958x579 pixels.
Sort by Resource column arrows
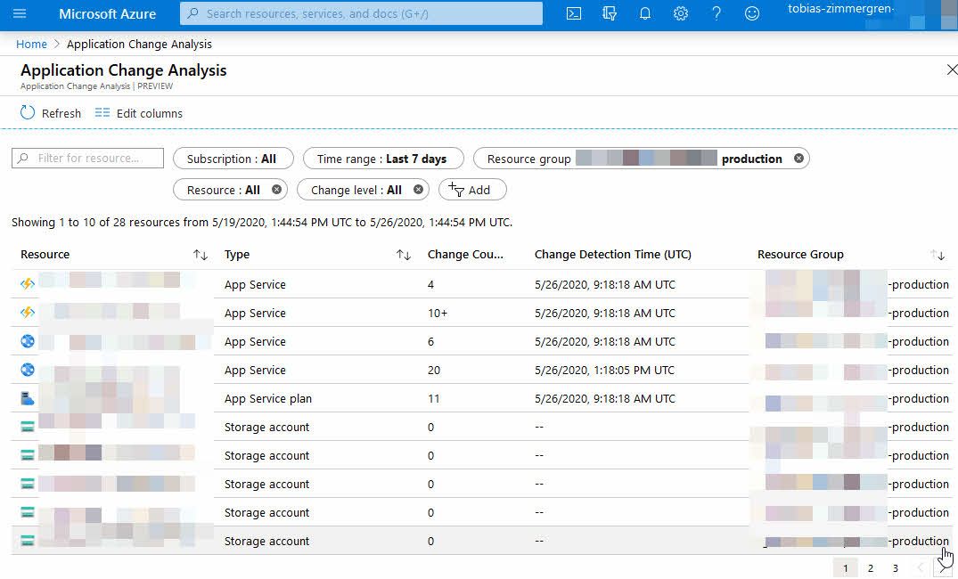[200, 255]
